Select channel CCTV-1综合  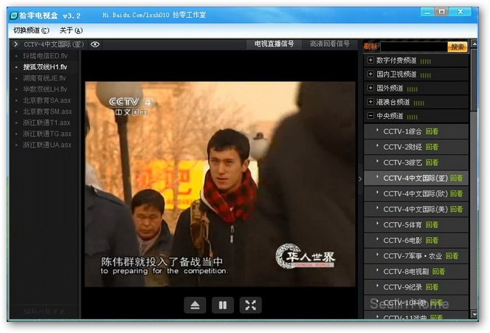[402, 131]
